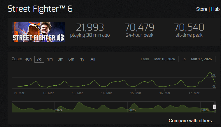Switch chart zoom to 1m
Image resolution: width=221 pixels, height=127 pixels.
click(x=50, y=59)
